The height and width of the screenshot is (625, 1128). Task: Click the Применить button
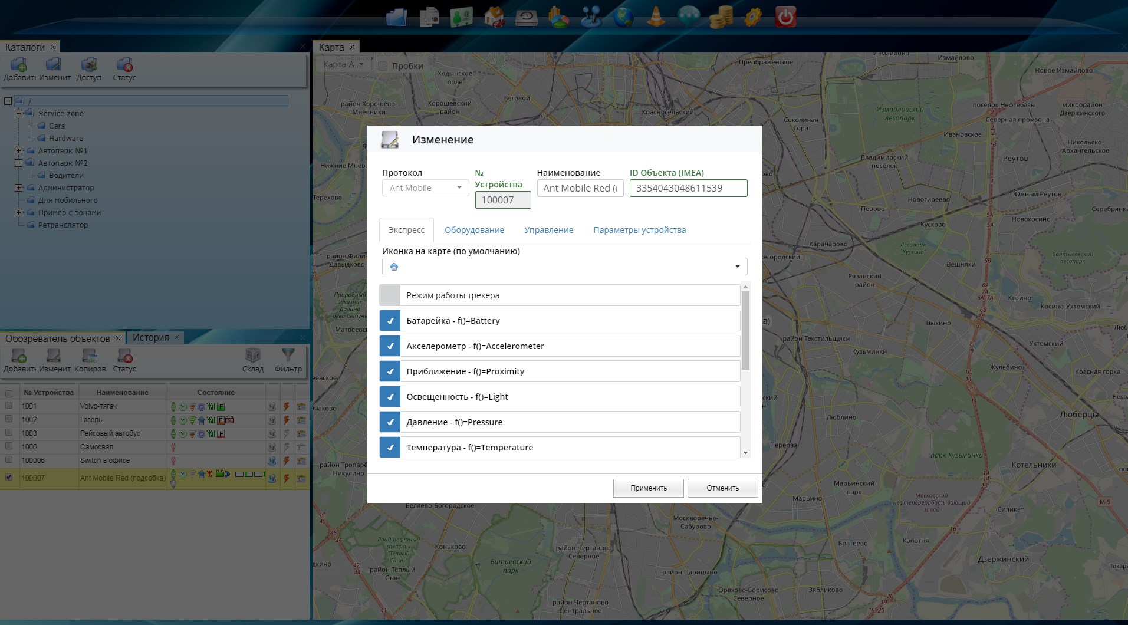click(x=648, y=488)
